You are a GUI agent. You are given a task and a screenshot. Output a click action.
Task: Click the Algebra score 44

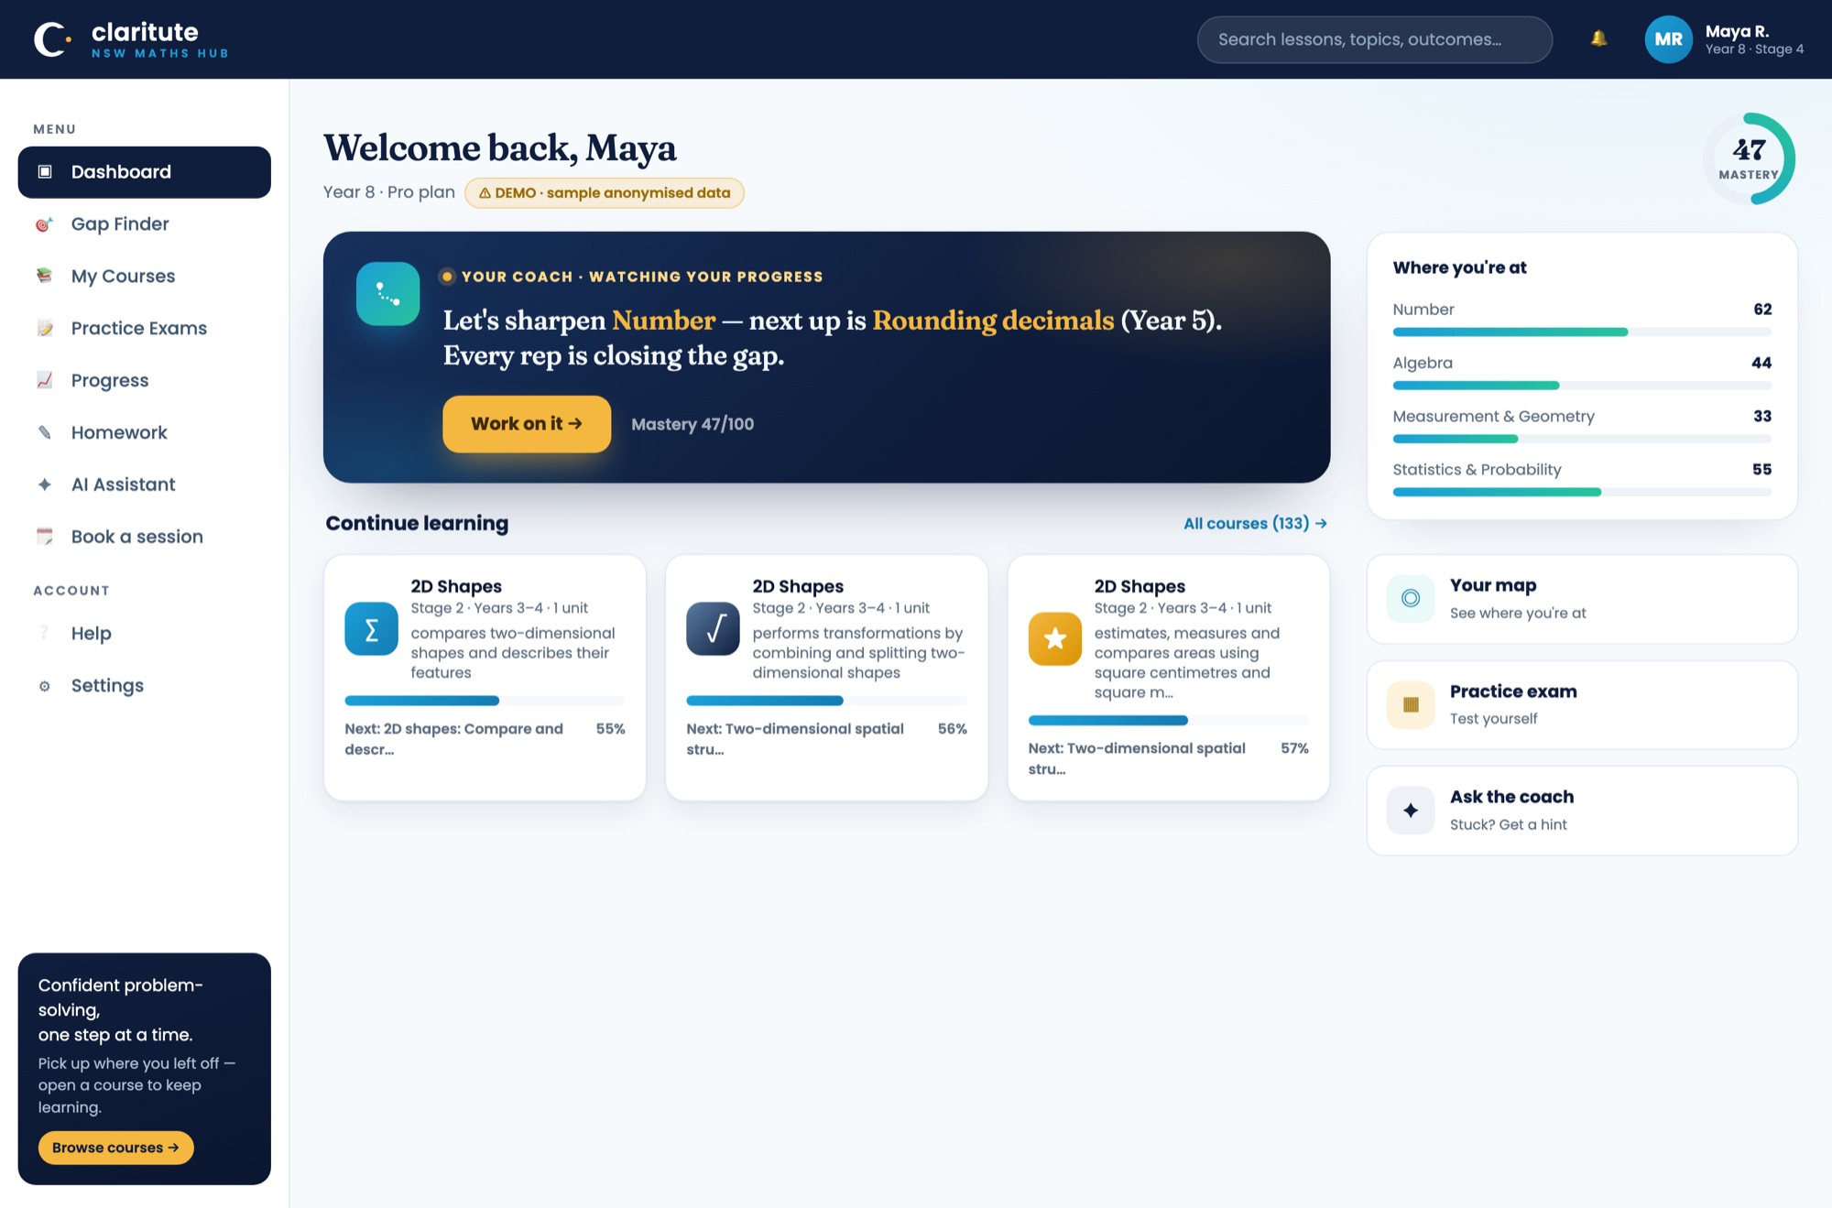coord(1761,363)
